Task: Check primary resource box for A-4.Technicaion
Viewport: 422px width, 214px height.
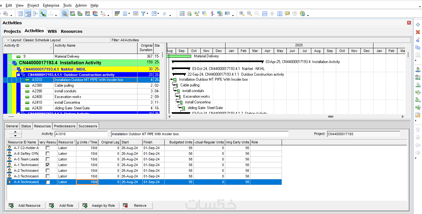Action: 48,182
